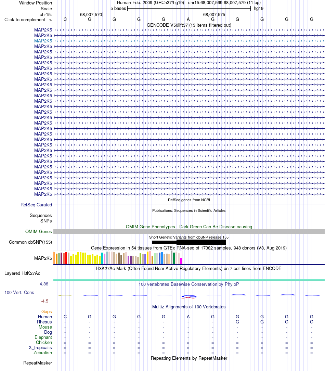Click the '100 Vert. Cons' track label

click(x=19, y=293)
